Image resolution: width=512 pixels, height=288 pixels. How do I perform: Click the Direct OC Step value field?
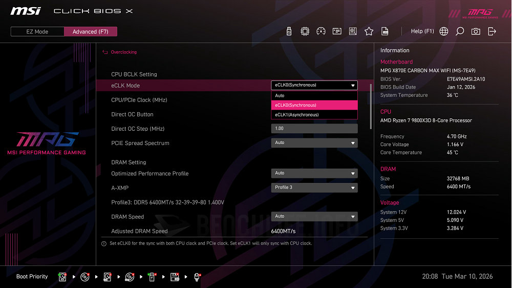[314, 129]
